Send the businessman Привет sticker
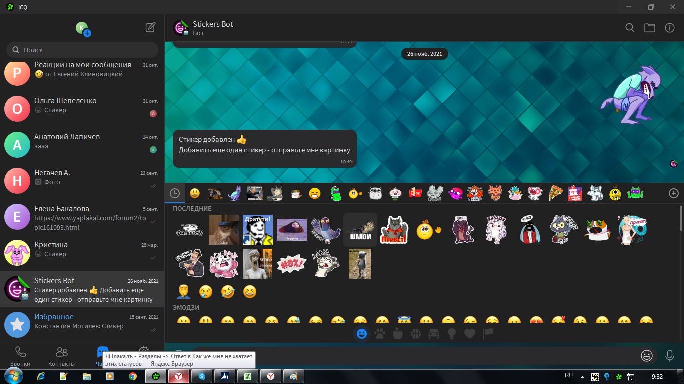This screenshot has width=684, height=384. (190, 264)
